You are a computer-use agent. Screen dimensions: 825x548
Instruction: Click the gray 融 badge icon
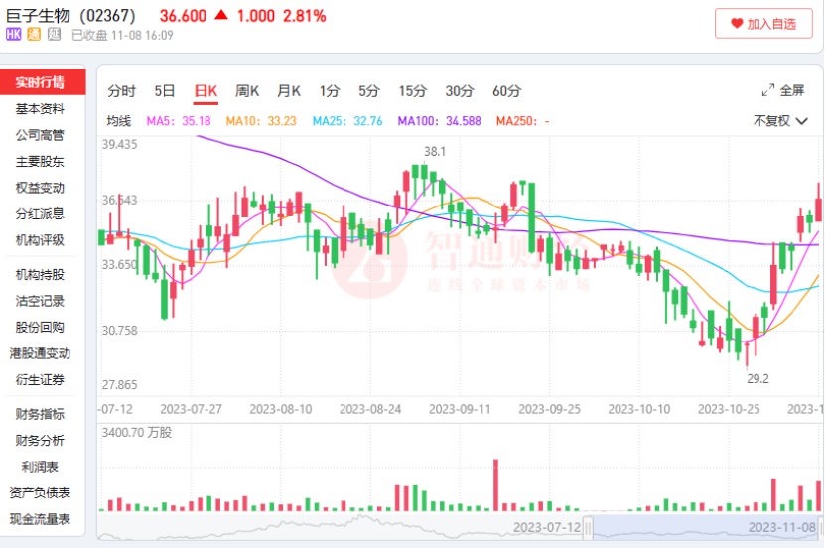click(54, 34)
